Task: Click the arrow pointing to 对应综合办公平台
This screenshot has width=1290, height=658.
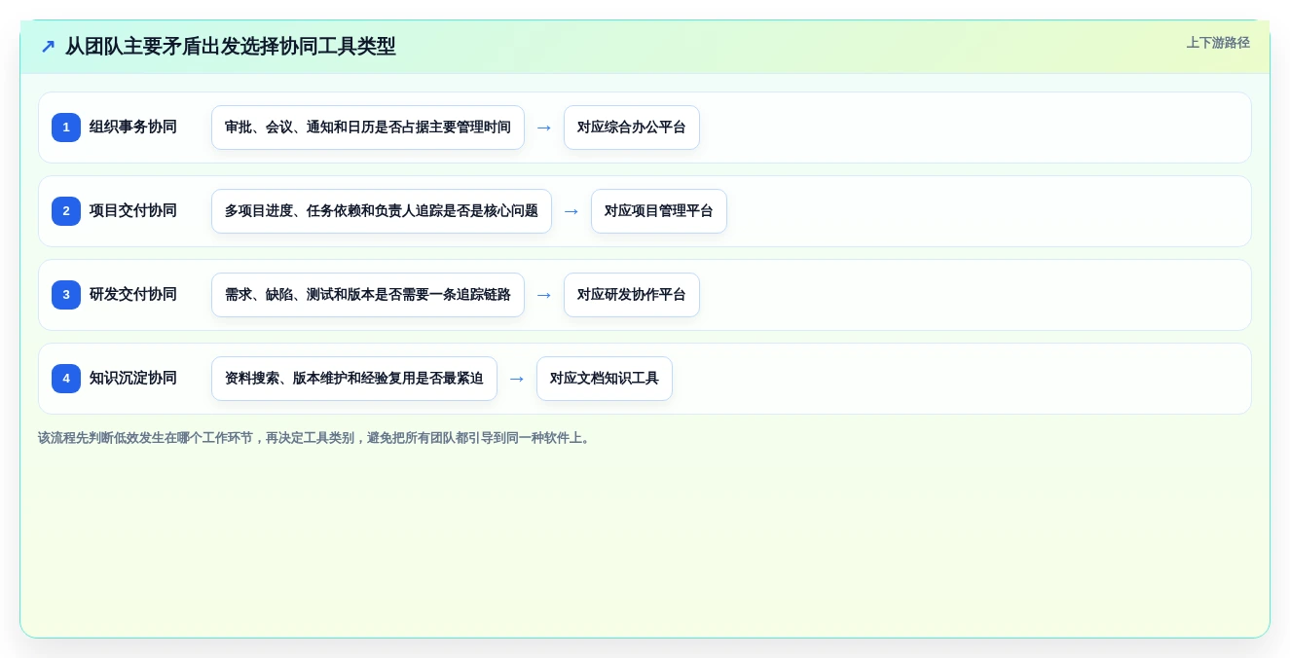Action: tap(544, 128)
